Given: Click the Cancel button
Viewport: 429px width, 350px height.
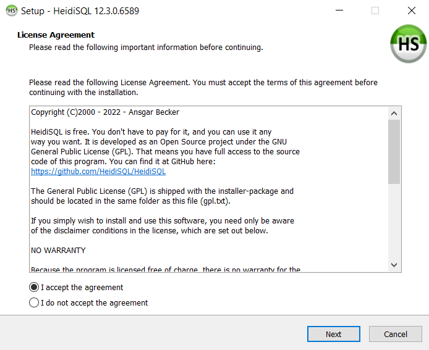Looking at the screenshot, I should 396,334.
